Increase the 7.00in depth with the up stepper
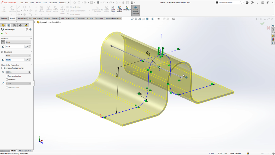Viewport: 275px width, 155px height. click(x=30, y=46)
